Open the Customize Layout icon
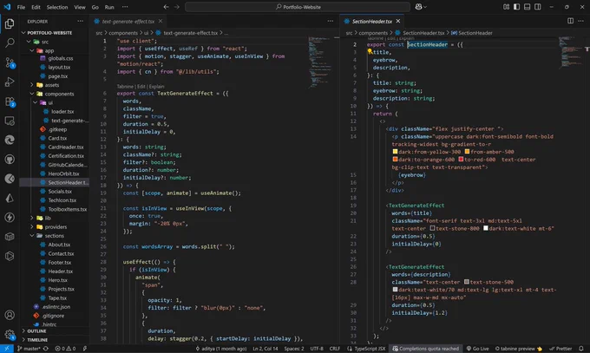The image size is (590, 353). tap(506, 7)
